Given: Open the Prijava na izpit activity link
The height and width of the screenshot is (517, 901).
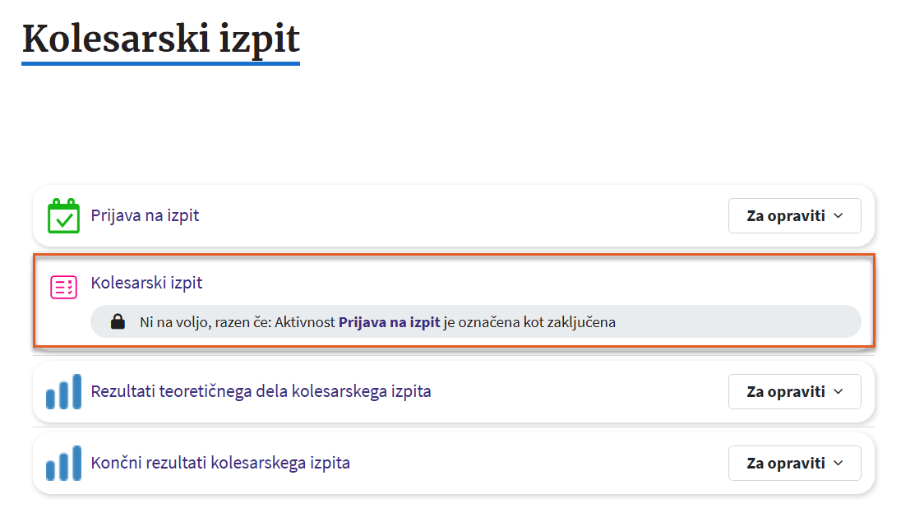Looking at the screenshot, I should (145, 216).
